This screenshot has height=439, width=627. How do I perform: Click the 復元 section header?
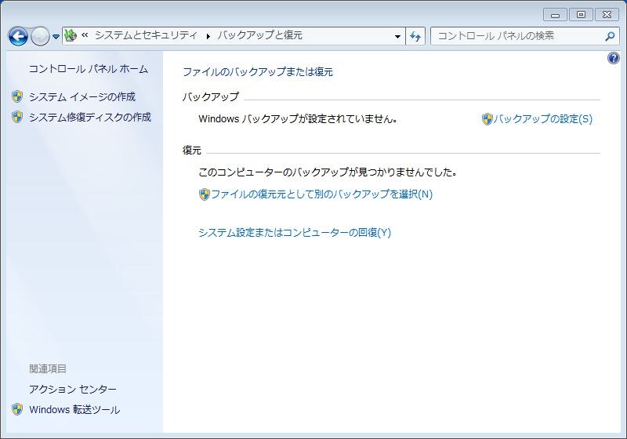click(192, 151)
